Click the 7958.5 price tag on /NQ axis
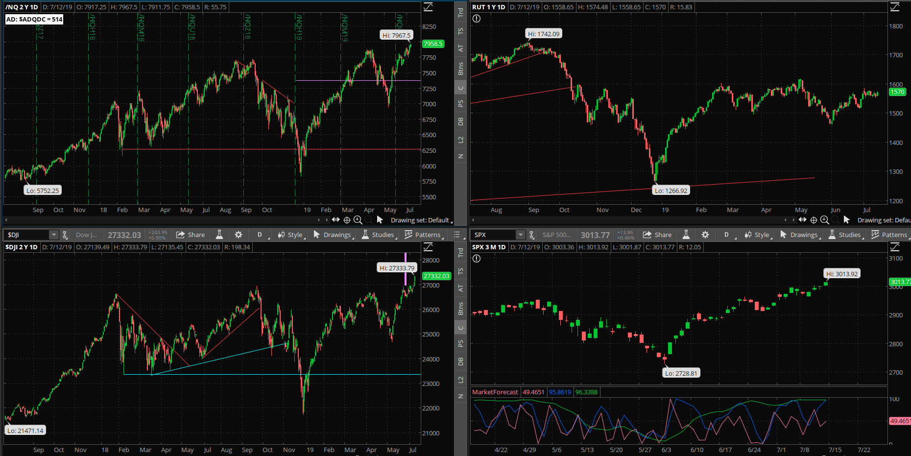The height and width of the screenshot is (456, 911). click(433, 44)
